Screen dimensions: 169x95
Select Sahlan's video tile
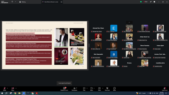coord(145,63)
